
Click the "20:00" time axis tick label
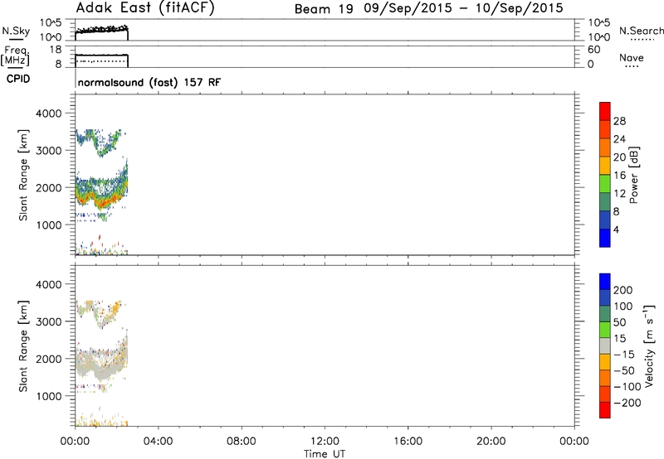491,442
